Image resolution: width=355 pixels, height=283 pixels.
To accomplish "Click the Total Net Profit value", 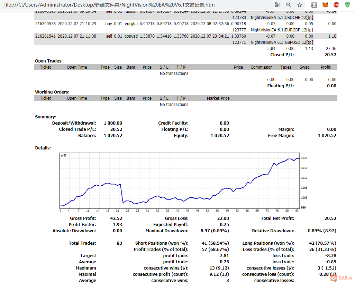I will click(330, 218).
